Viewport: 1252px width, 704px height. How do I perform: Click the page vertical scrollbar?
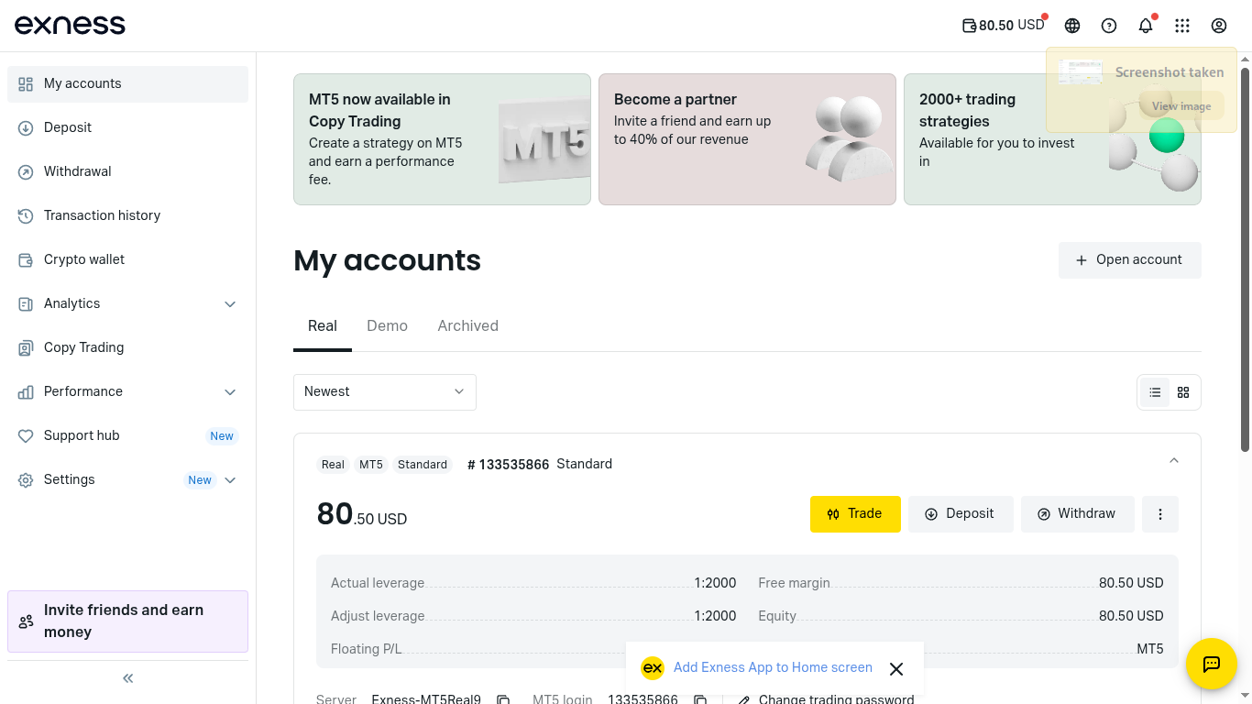click(1245, 257)
